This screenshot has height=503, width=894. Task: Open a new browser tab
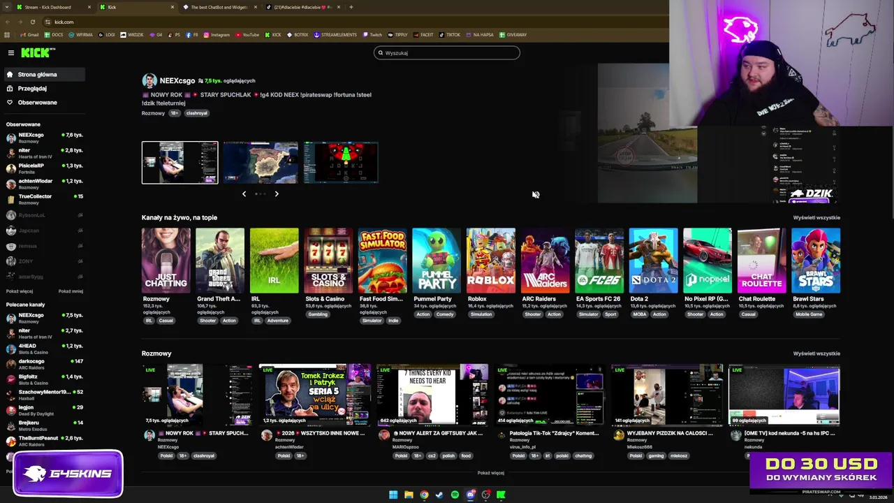(x=351, y=7)
